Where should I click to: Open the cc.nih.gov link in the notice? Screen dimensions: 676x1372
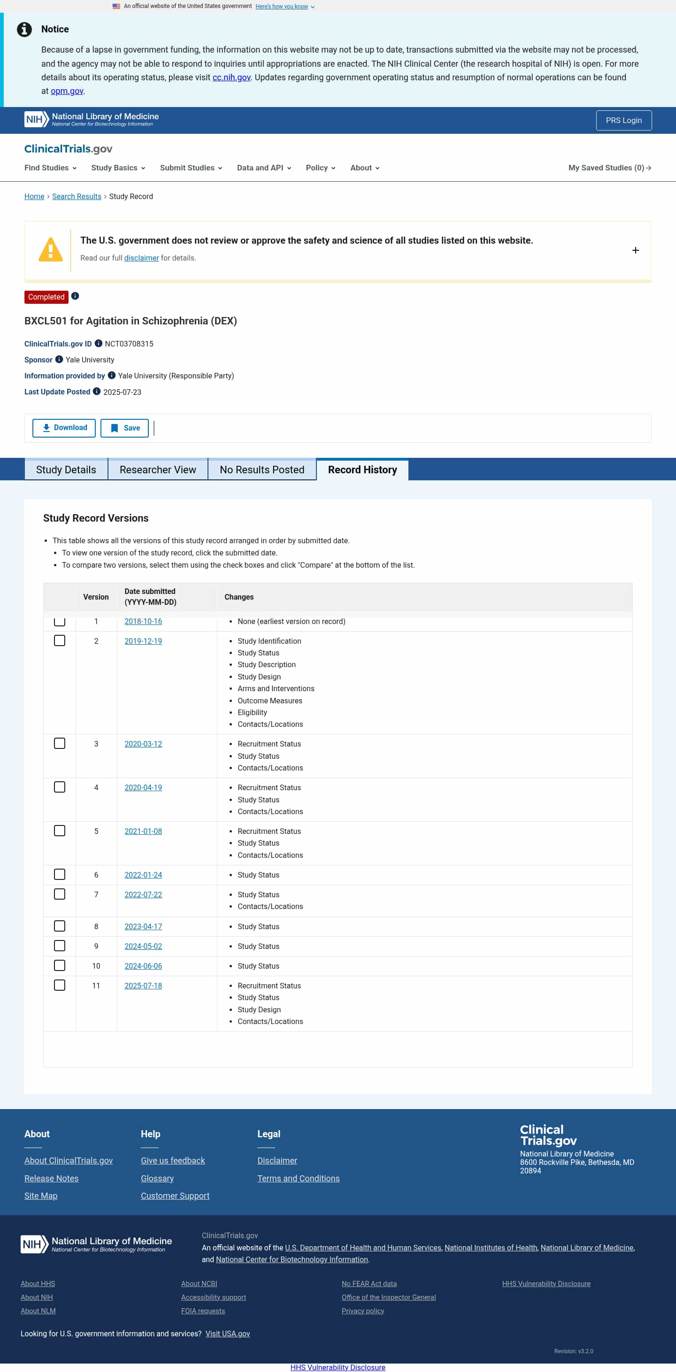[231, 77]
